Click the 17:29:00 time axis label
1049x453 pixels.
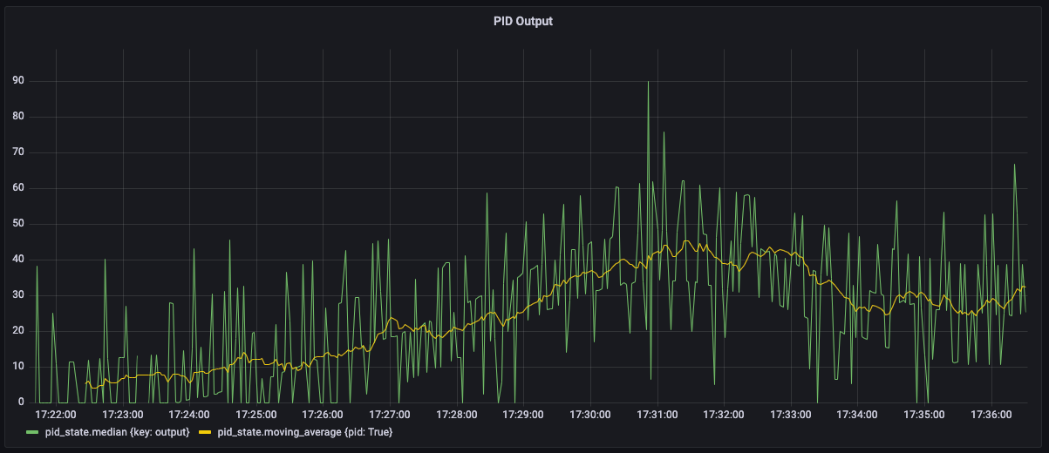(x=524, y=415)
